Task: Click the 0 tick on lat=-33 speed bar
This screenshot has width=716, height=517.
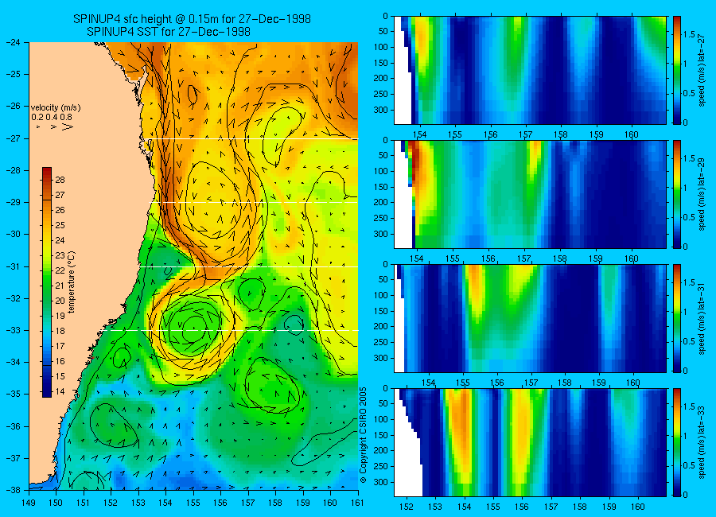Action: [x=687, y=495]
